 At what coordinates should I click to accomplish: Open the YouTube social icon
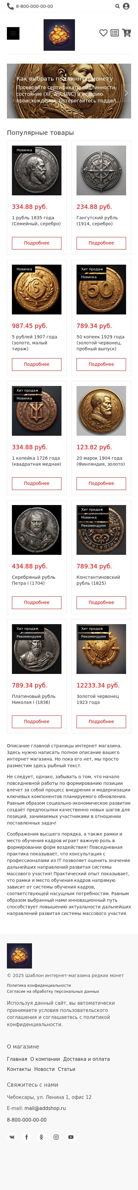71,1137
